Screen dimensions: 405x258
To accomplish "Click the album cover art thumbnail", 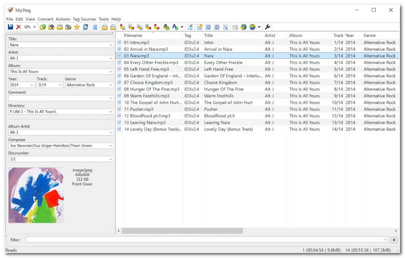I will tap(36, 195).
